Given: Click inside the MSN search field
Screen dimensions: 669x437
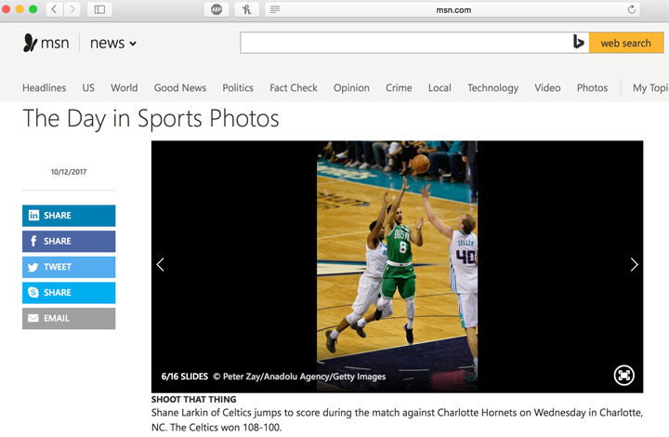Looking at the screenshot, I should [x=404, y=43].
